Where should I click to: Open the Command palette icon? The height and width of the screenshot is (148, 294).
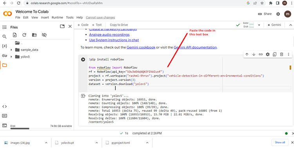tap(4, 116)
